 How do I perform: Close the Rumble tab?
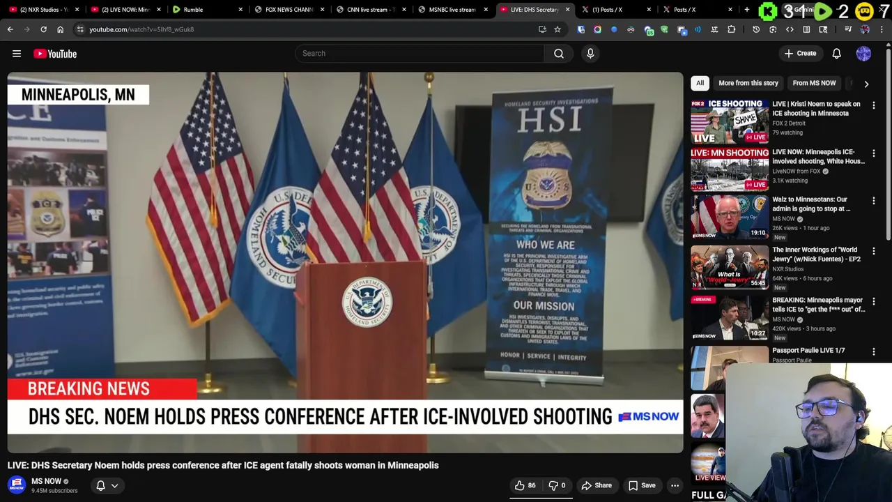[x=241, y=10]
